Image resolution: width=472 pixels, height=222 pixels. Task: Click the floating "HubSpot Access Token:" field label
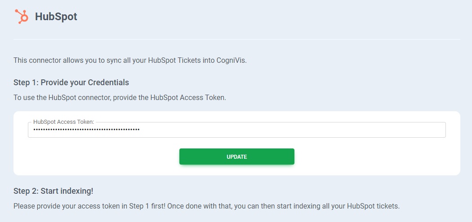[63, 122]
